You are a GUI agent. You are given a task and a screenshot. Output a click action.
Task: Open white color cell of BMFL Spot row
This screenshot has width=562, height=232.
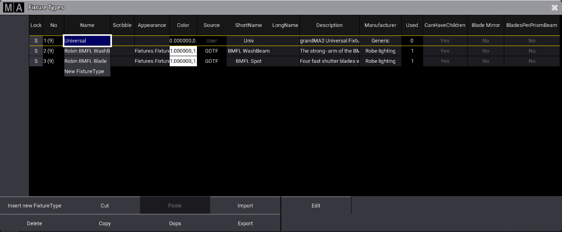click(x=183, y=61)
